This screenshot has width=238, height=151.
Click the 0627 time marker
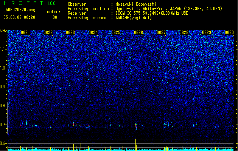161,32
